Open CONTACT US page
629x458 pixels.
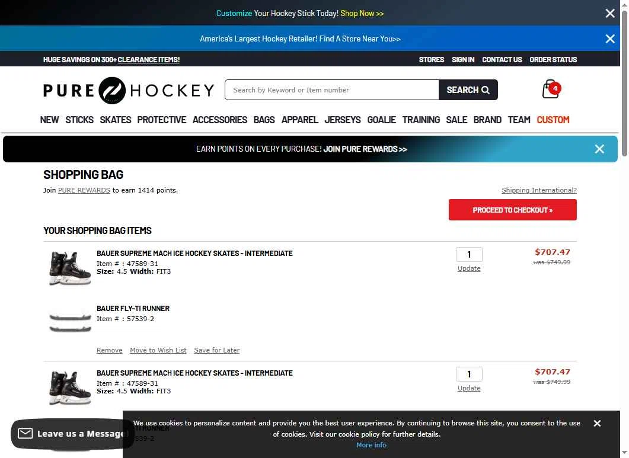click(x=502, y=59)
